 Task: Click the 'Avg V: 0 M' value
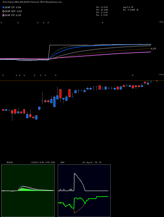pos(128,7)
